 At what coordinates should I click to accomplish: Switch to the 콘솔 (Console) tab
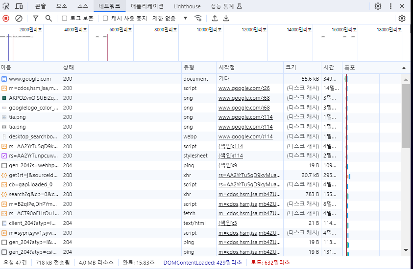(x=41, y=6)
